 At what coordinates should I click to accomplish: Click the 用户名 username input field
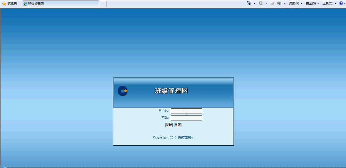[186, 111]
